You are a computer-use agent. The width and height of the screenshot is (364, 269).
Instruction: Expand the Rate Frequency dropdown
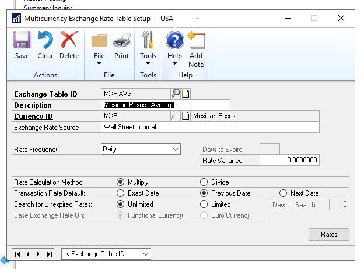pos(176,150)
